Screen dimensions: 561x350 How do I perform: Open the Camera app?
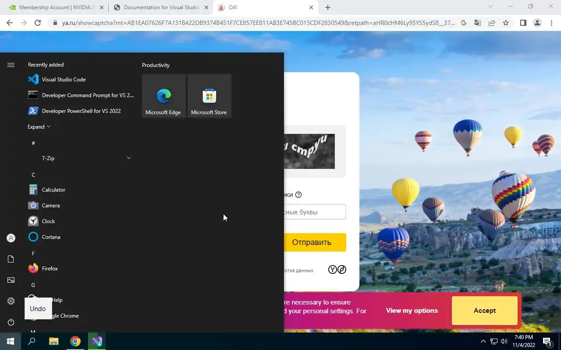tap(81, 206)
